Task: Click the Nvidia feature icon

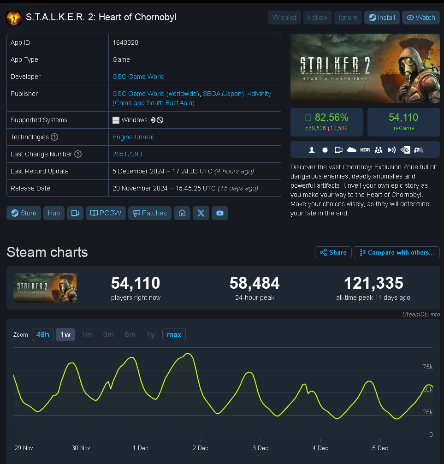Action: (x=405, y=149)
